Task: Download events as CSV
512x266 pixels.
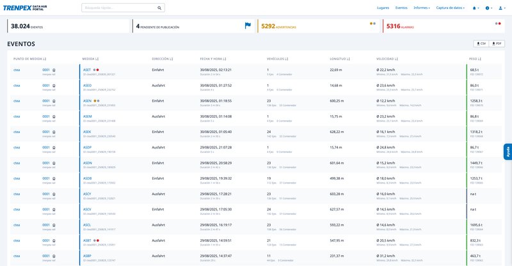Action: click(481, 43)
